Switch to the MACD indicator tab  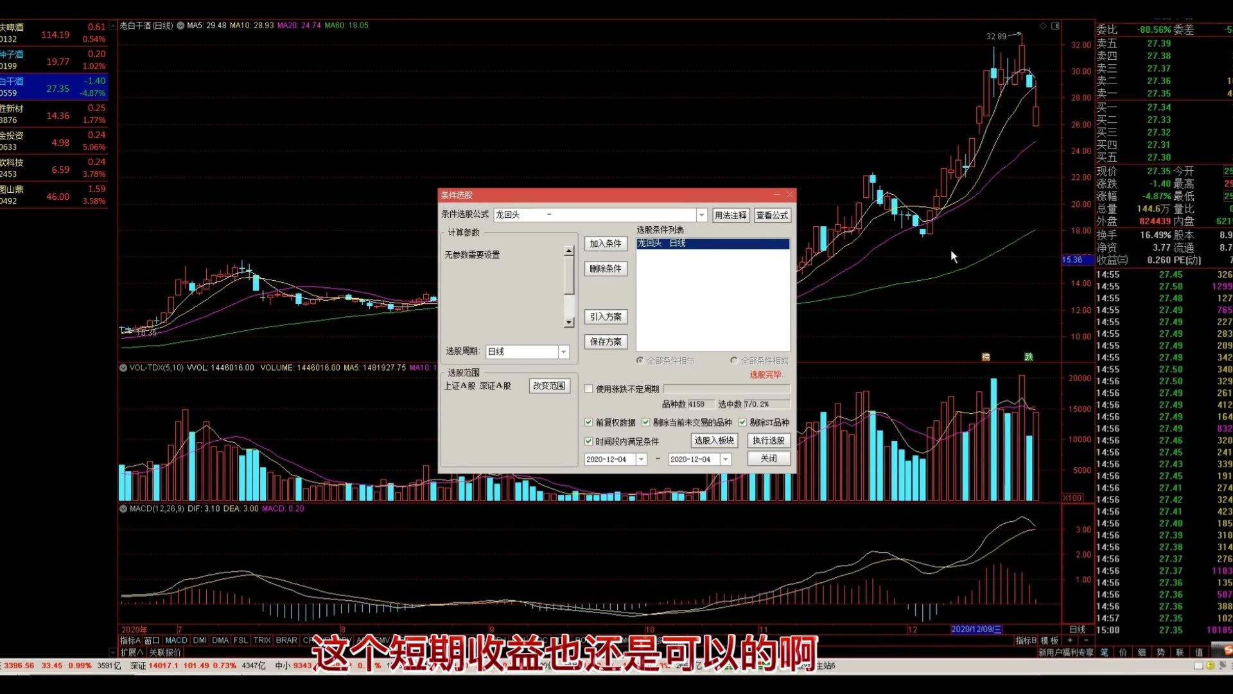[177, 640]
